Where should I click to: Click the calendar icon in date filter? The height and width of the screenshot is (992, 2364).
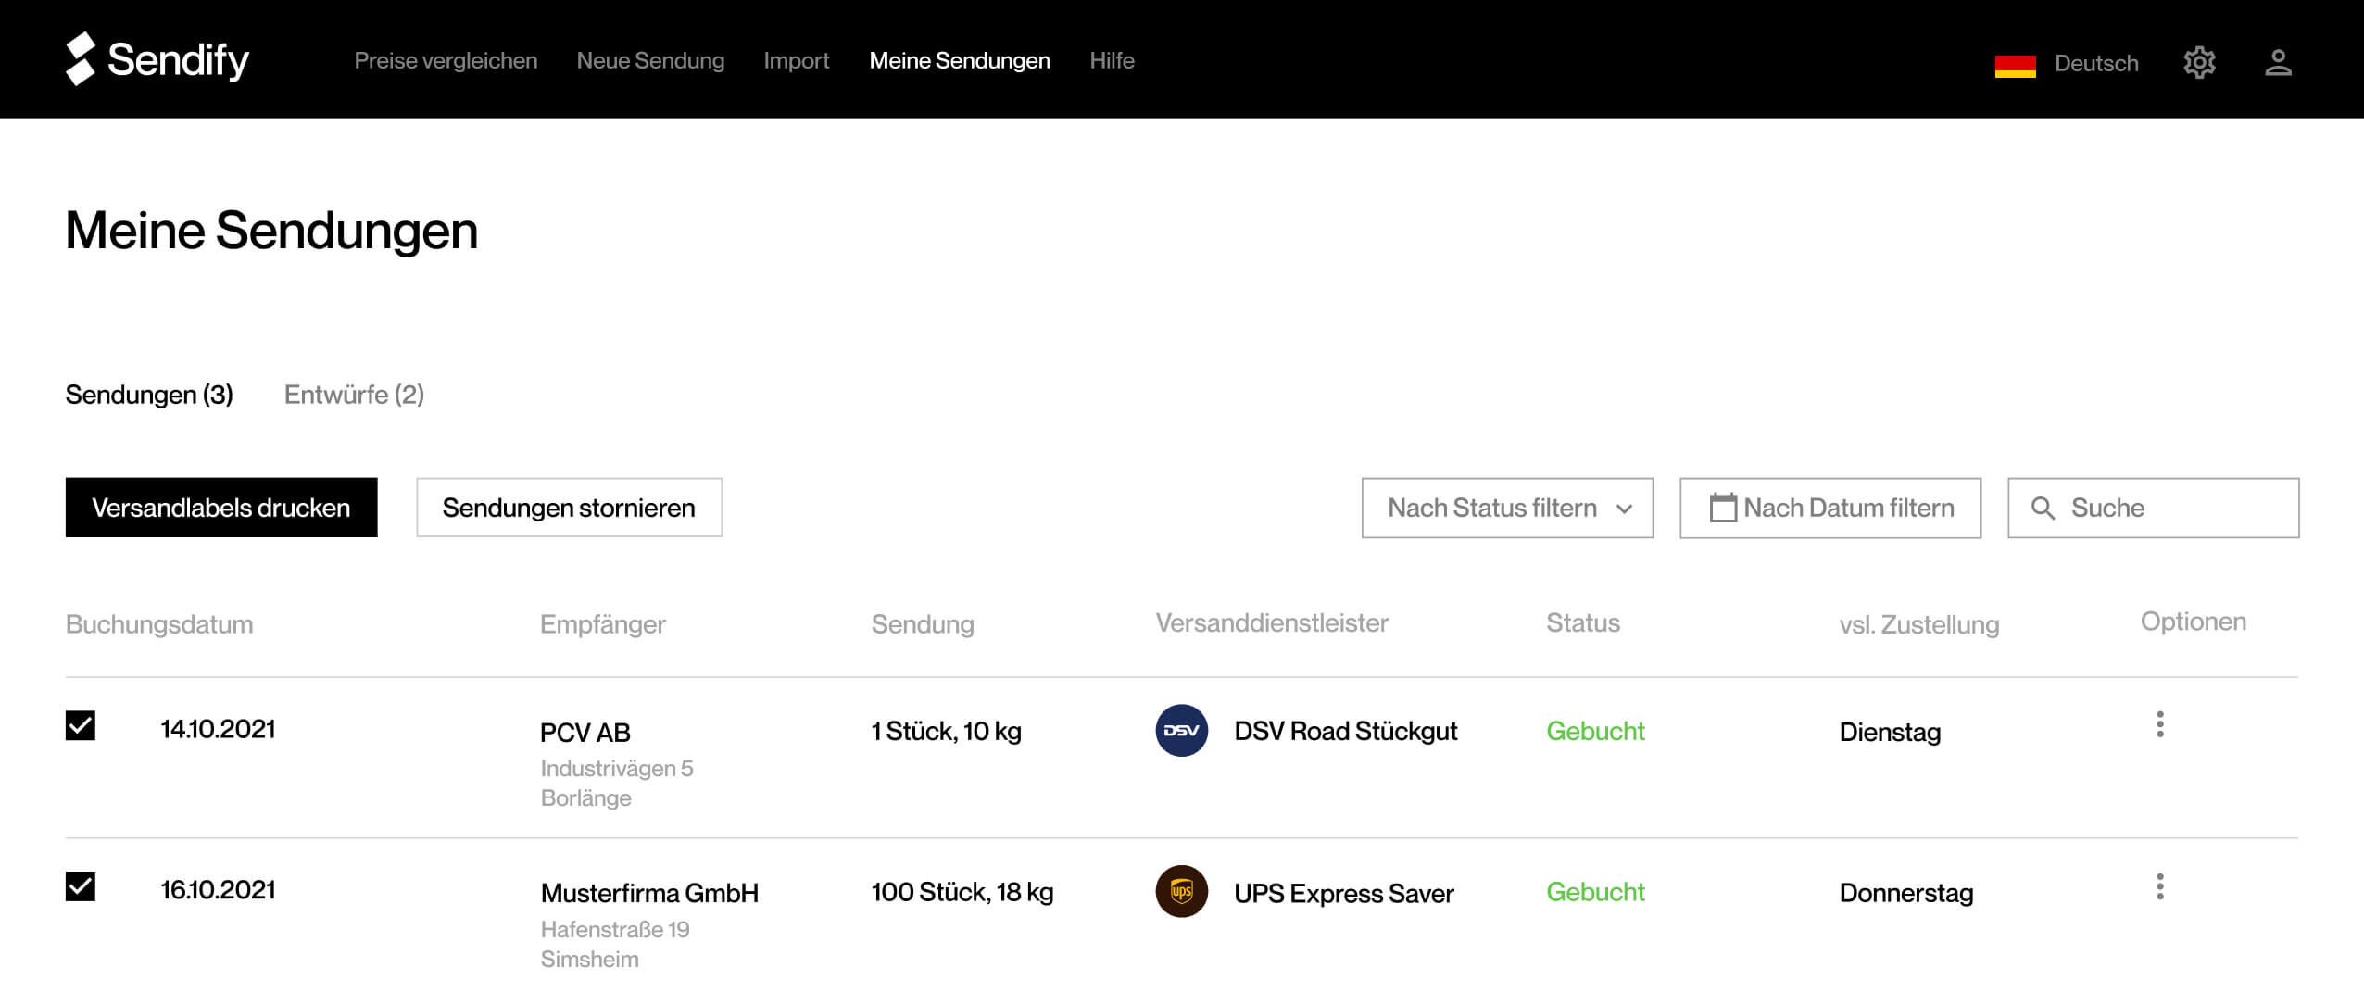[x=1723, y=508]
